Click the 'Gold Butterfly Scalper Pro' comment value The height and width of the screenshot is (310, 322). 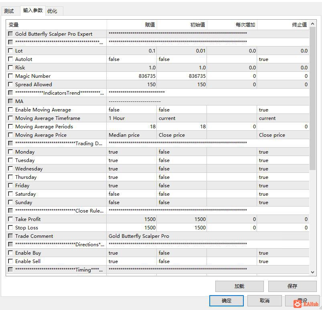(139, 236)
